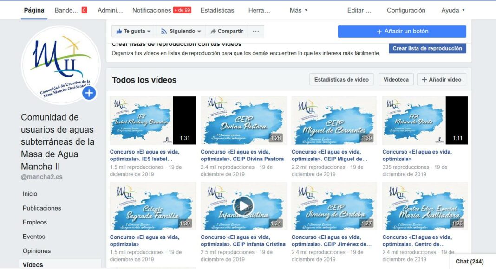Open the 'Ayuda' help dropdown
The height and width of the screenshot is (269, 496).
pyautogui.click(x=453, y=10)
